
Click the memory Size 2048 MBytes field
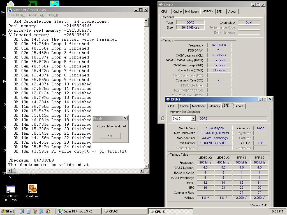point(190,27)
